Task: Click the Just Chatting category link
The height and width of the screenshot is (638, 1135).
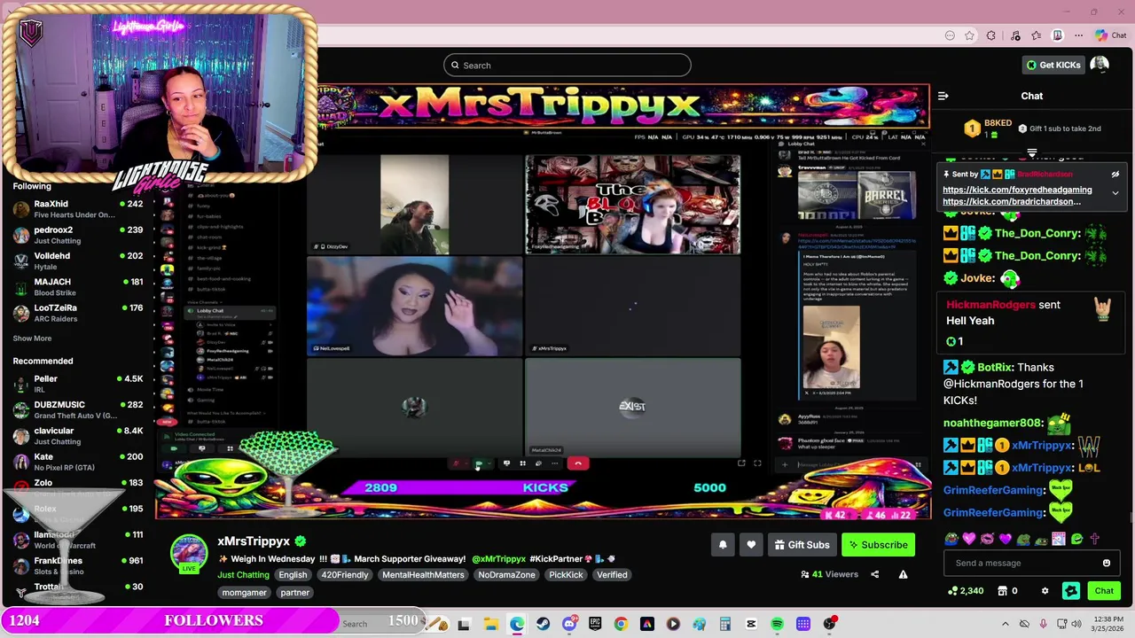Action: tap(243, 575)
